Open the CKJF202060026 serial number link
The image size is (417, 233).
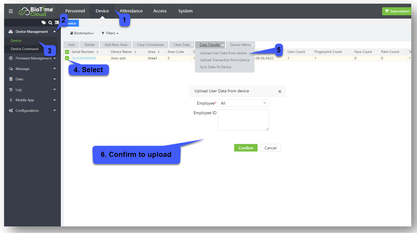tap(84, 58)
